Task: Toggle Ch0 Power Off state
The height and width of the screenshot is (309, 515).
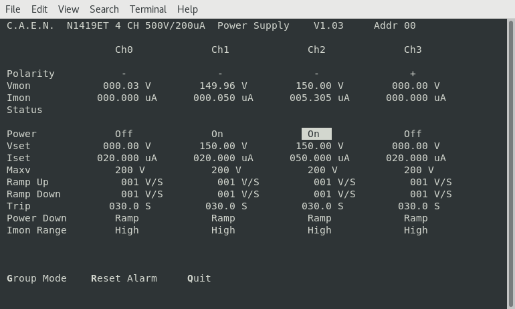Action: click(124, 134)
